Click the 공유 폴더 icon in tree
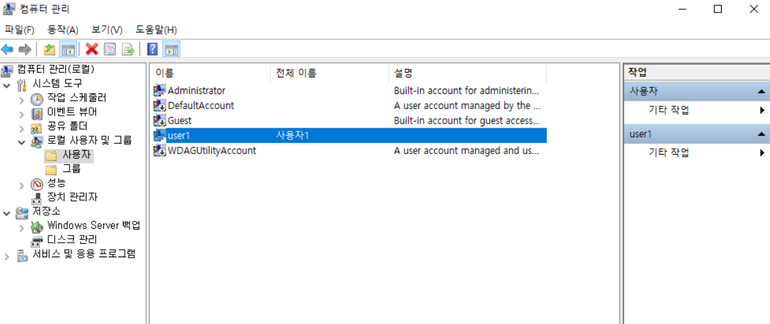This screenshot has height=324, width=770. click(37, 129)
